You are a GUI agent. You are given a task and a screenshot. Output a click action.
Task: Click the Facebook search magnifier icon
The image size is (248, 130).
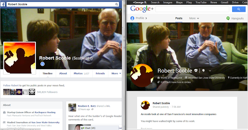click(117, 4)
